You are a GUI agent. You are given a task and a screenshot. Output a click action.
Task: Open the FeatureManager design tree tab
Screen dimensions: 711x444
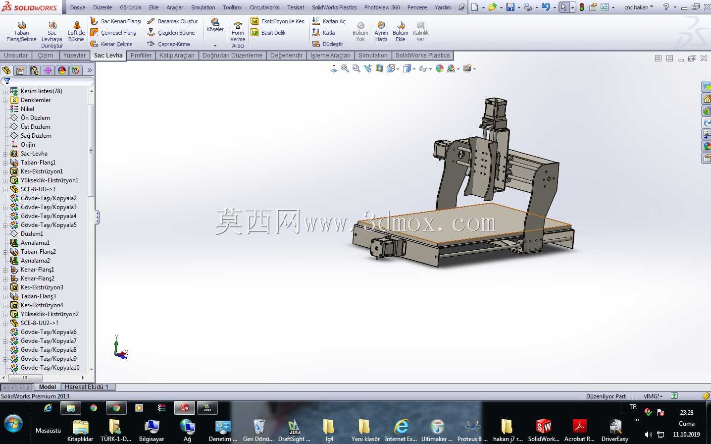tap(6, 70)
